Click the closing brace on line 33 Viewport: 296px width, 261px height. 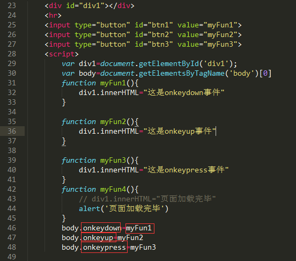[64, 103]
